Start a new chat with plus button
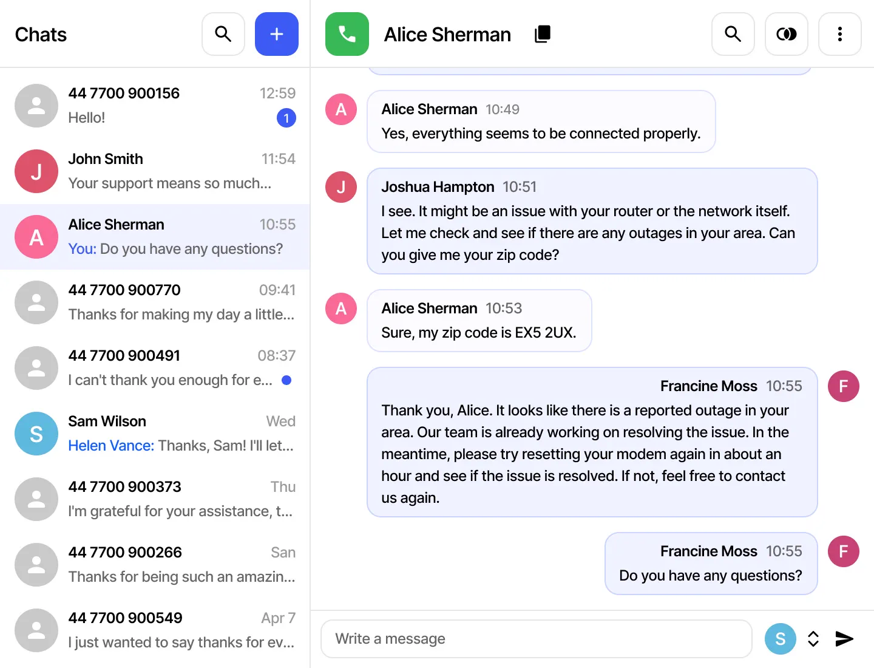Image resolution: width=874 pixels, height=668 pixels. tap(277, 34)
